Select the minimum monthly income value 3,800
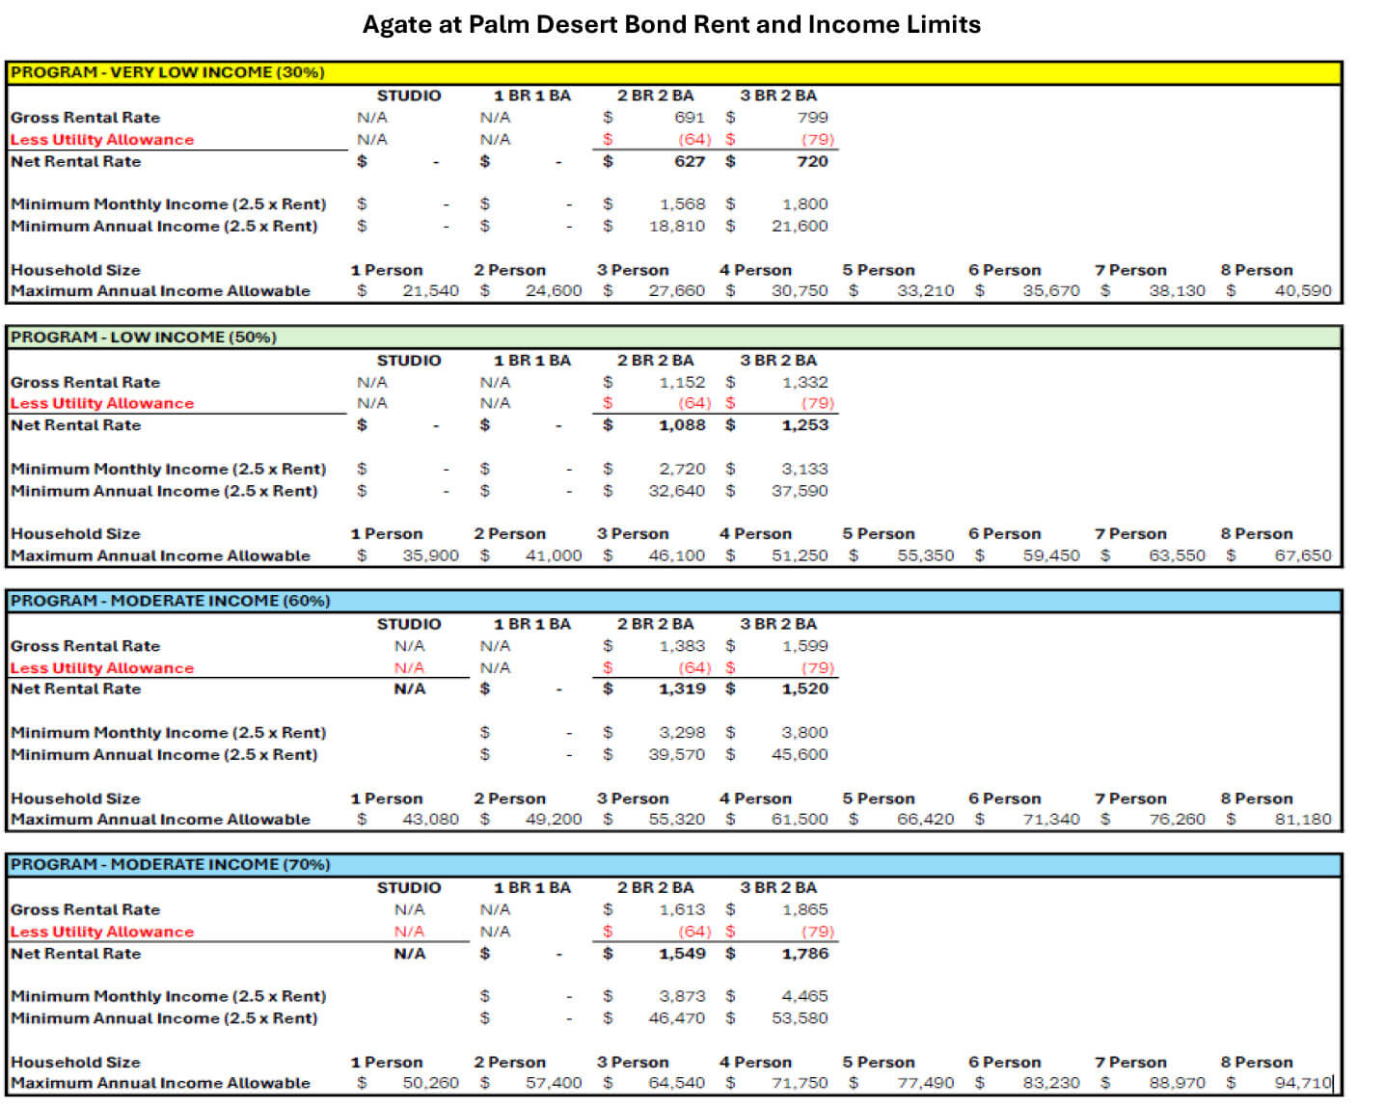The image size is (1385, 1109). 804,733
